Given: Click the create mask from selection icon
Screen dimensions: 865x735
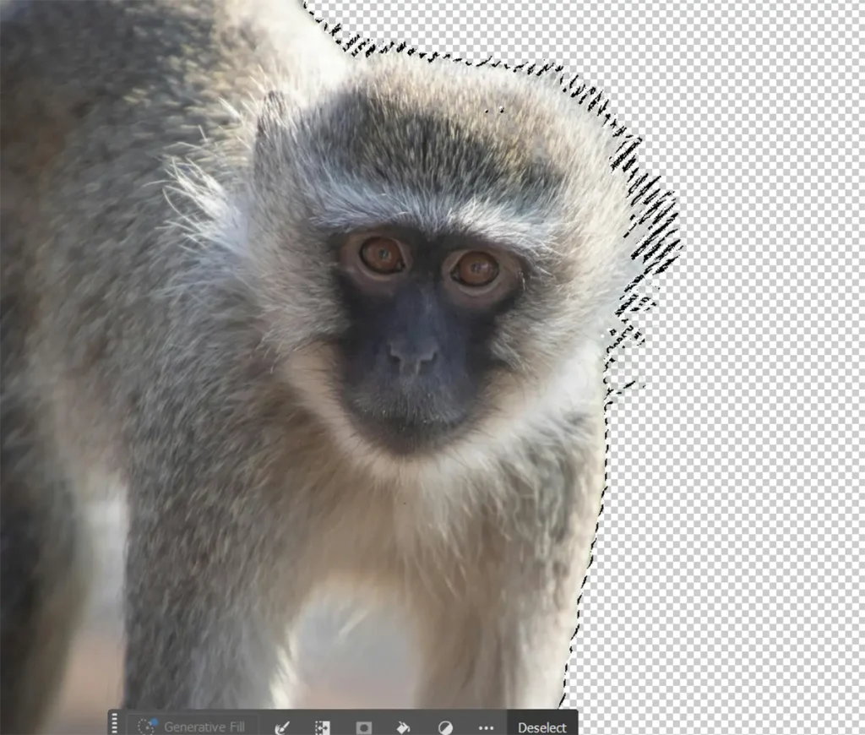Looking at the screenshot, I should 363,728.
